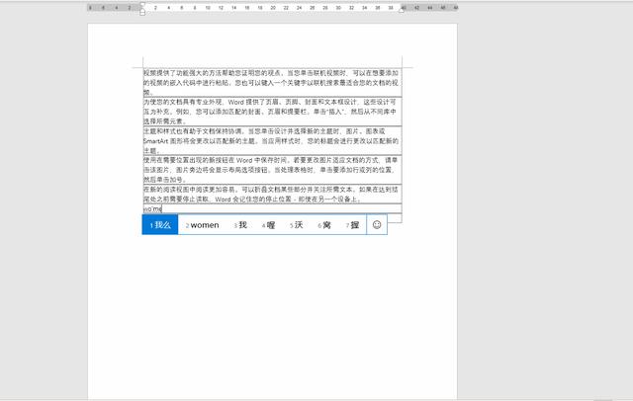Click the first-line indent marker on ruler

(143, 4)
